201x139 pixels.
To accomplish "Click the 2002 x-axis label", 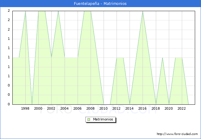I will (x=51, y=108).
